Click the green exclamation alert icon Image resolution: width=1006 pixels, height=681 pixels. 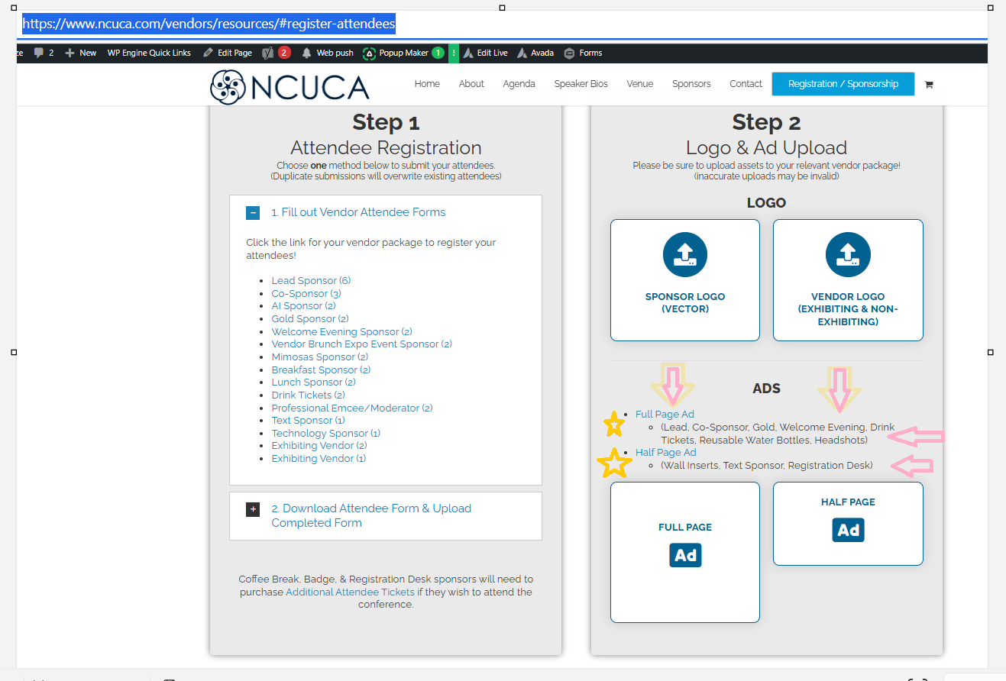click(x=454, y=53)
